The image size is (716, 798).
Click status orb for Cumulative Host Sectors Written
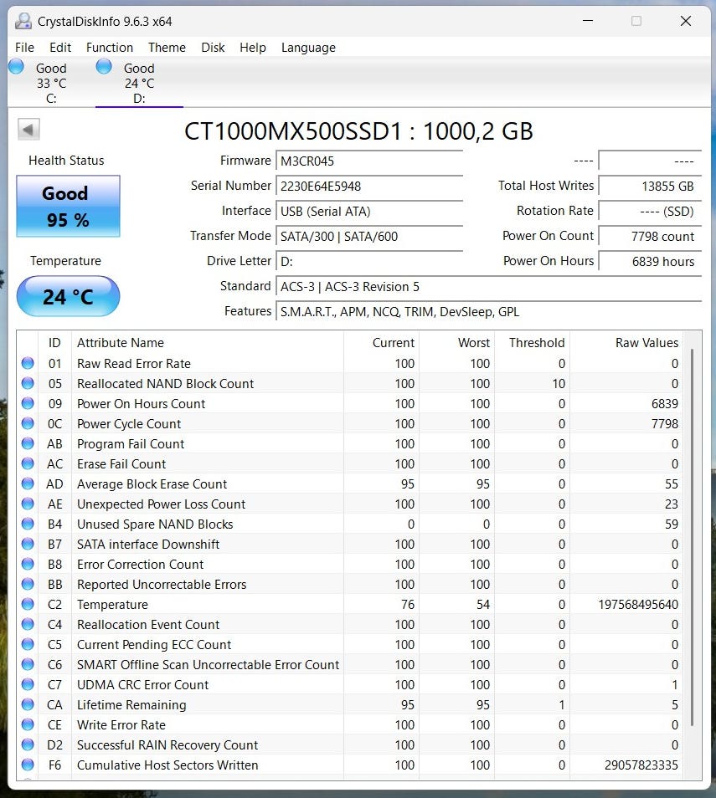click(28, 765)
